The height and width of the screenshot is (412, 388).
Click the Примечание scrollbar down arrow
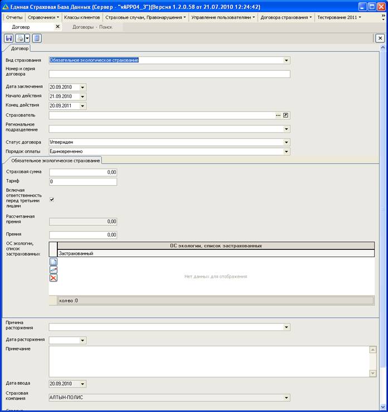pyautogui.click(x=373, y=374)
